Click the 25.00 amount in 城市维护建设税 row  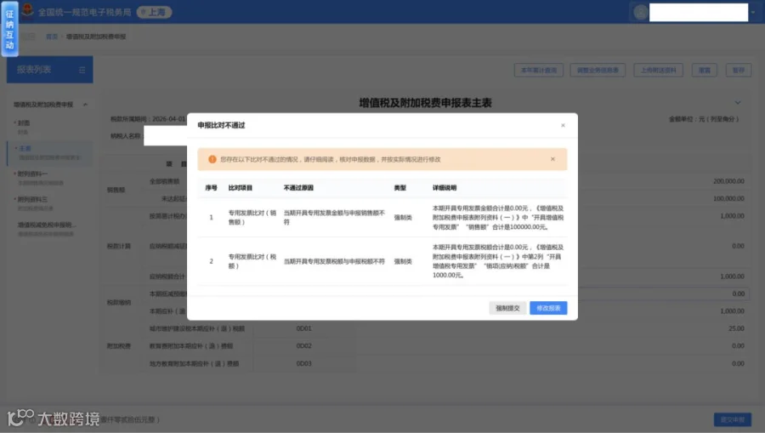point(736,328)
